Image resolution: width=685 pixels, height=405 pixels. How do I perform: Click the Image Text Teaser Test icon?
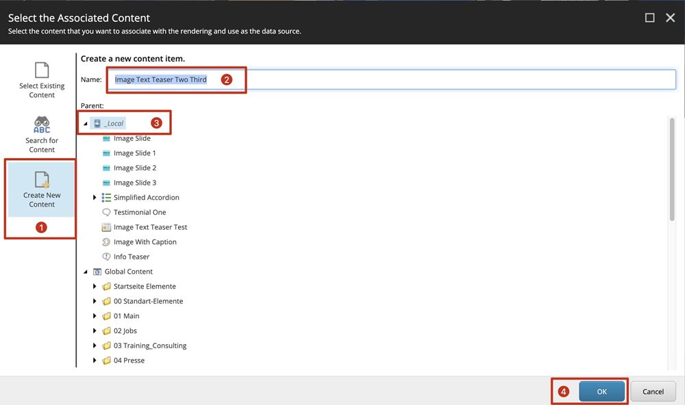pos(106,227)
